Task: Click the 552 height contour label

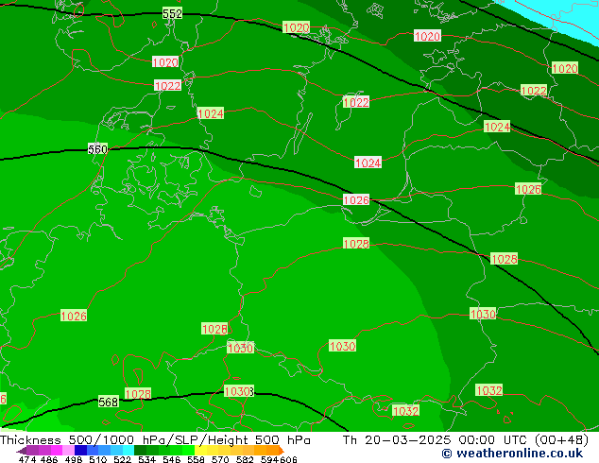Action: click(x=172, y=13)
